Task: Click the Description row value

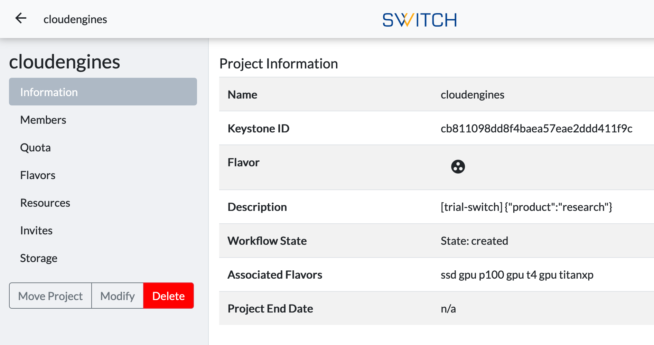Action: [526, 207]
